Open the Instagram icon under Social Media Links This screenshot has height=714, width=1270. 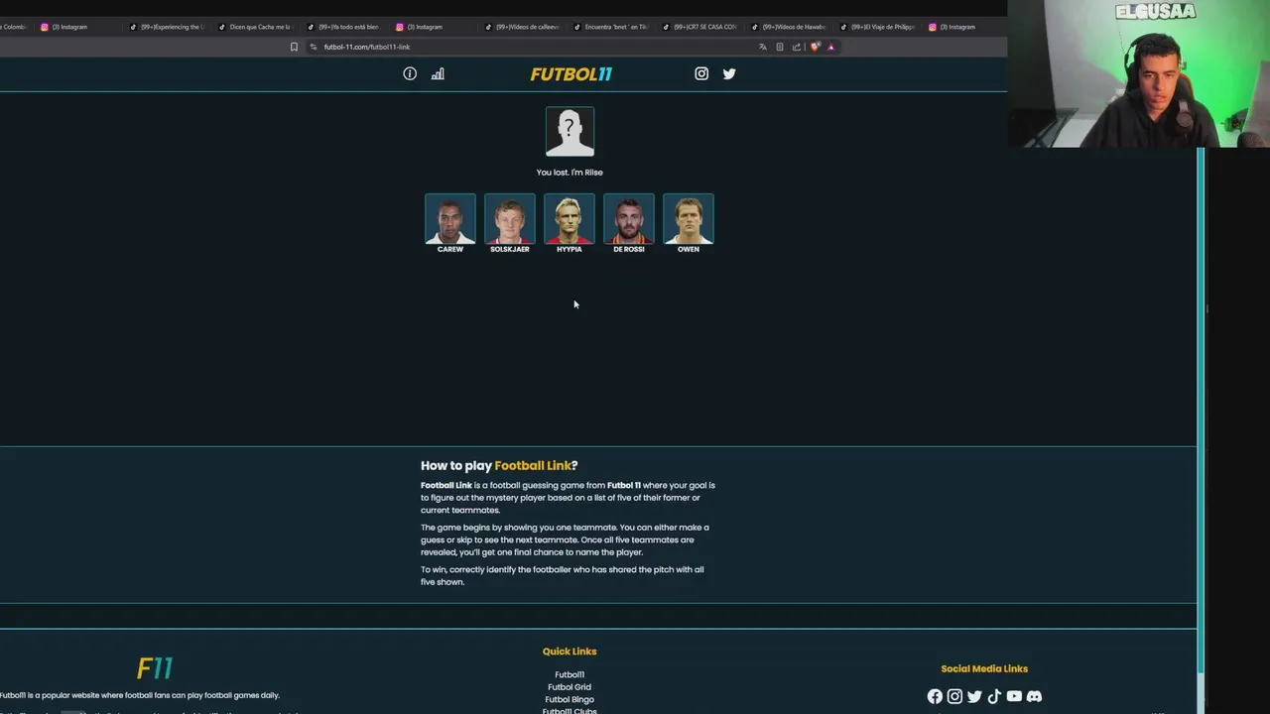[954, 696]
